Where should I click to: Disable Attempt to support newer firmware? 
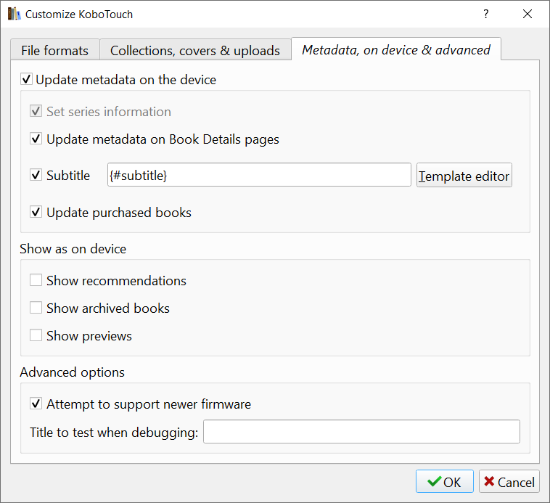(x=36, y=404)
